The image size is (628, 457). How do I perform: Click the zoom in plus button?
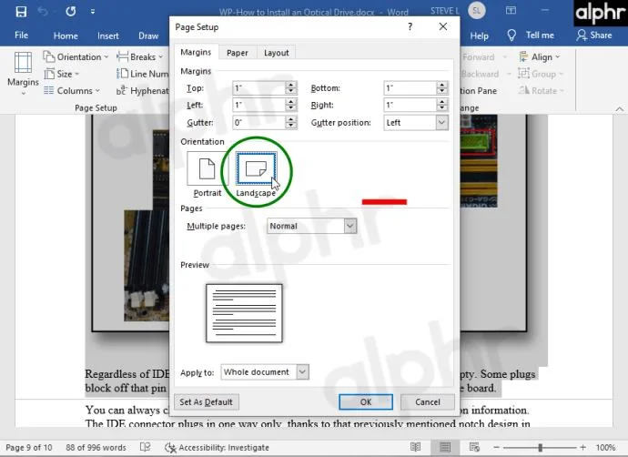click(582, 447)
